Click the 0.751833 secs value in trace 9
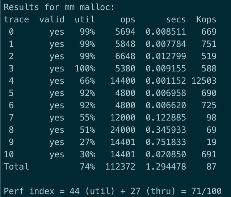The image size is (231, 197). click(166, 142)
